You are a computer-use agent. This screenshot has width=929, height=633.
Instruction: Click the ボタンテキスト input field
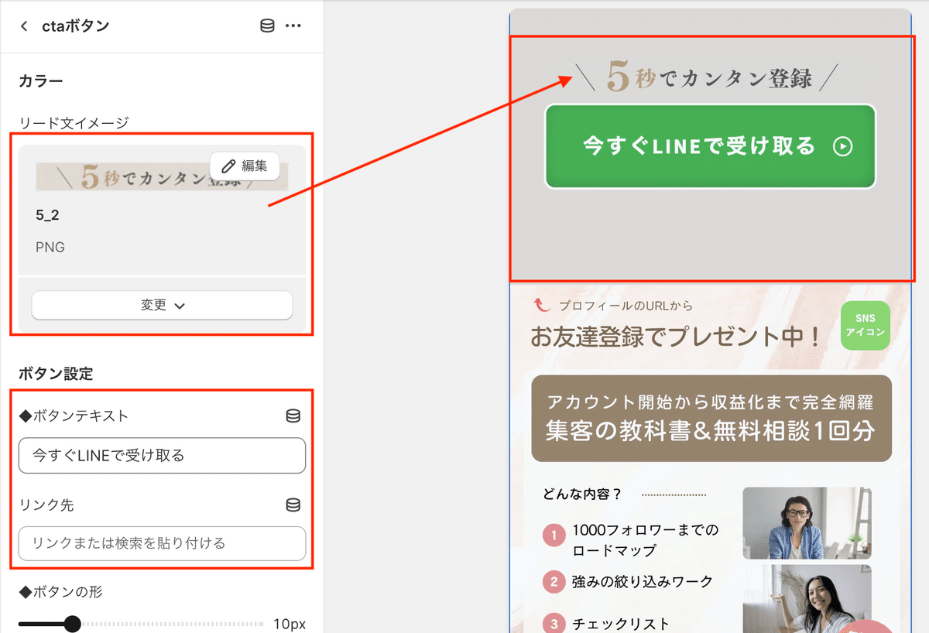pos(162,455)
